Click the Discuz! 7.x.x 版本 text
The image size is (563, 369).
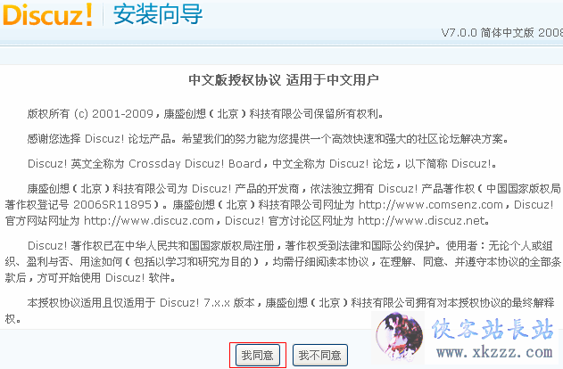pyautogui.click(x=207, y=303)
